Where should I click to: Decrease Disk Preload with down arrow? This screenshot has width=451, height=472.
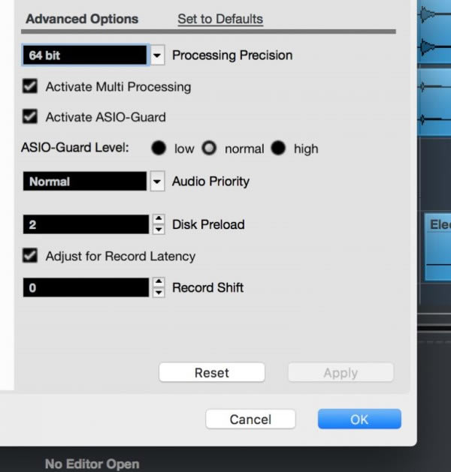pyautogui.click(x=158, y=229)
